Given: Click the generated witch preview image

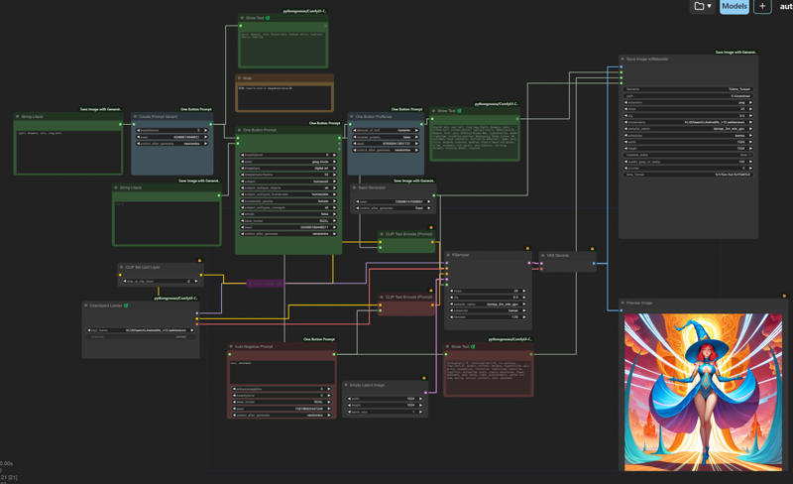Looking at the screenshot, I should pyautogui.click(x=703, y=392).
